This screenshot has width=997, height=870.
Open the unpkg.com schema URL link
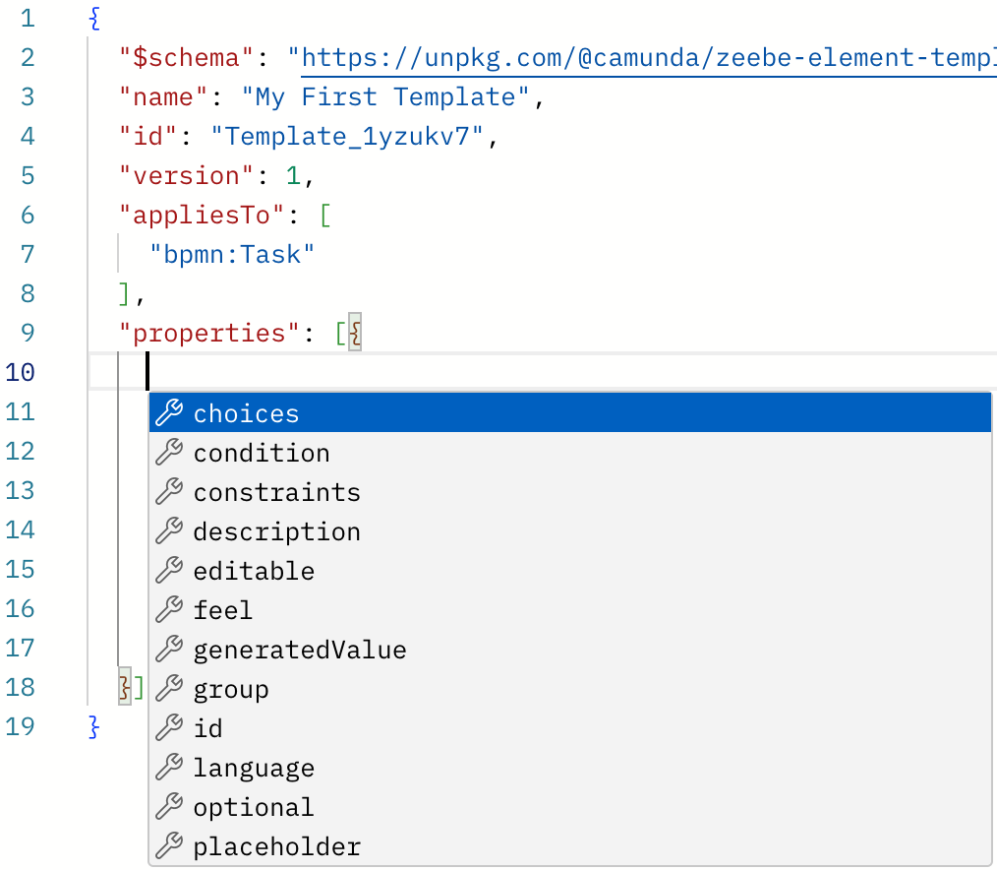[639, 57]
